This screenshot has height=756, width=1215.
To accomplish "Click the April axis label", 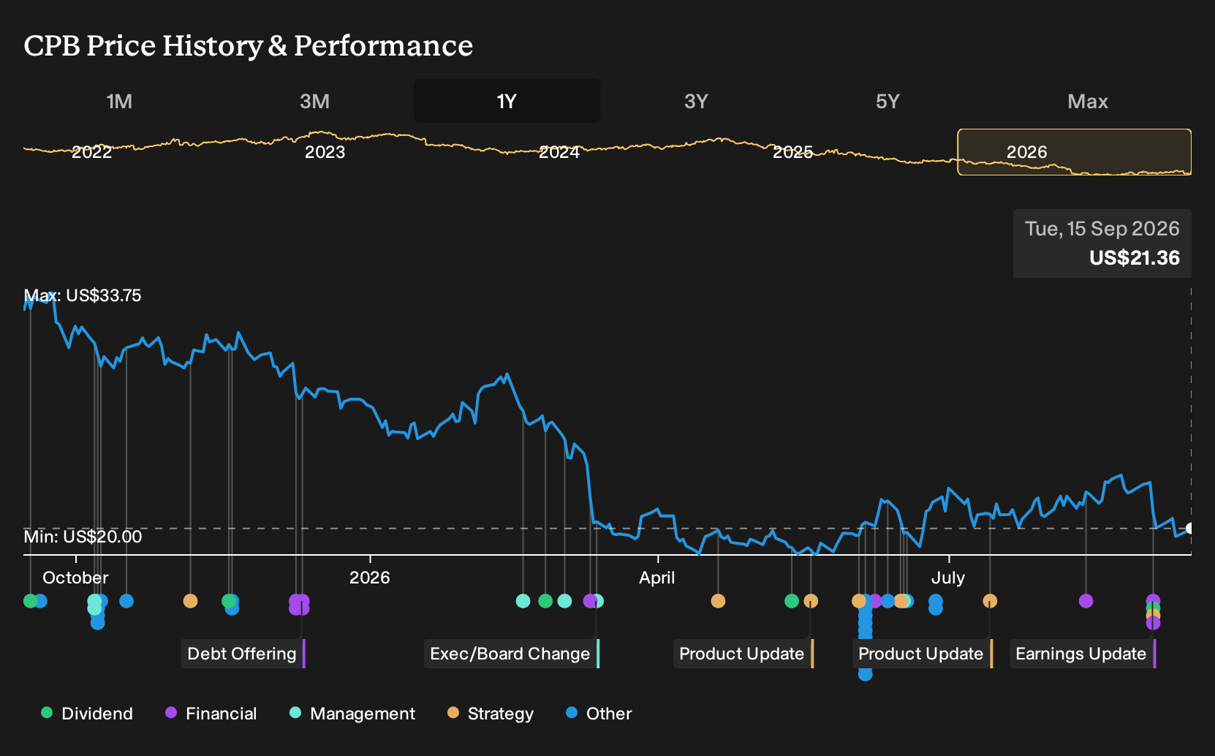I will [x=657, y=578].
